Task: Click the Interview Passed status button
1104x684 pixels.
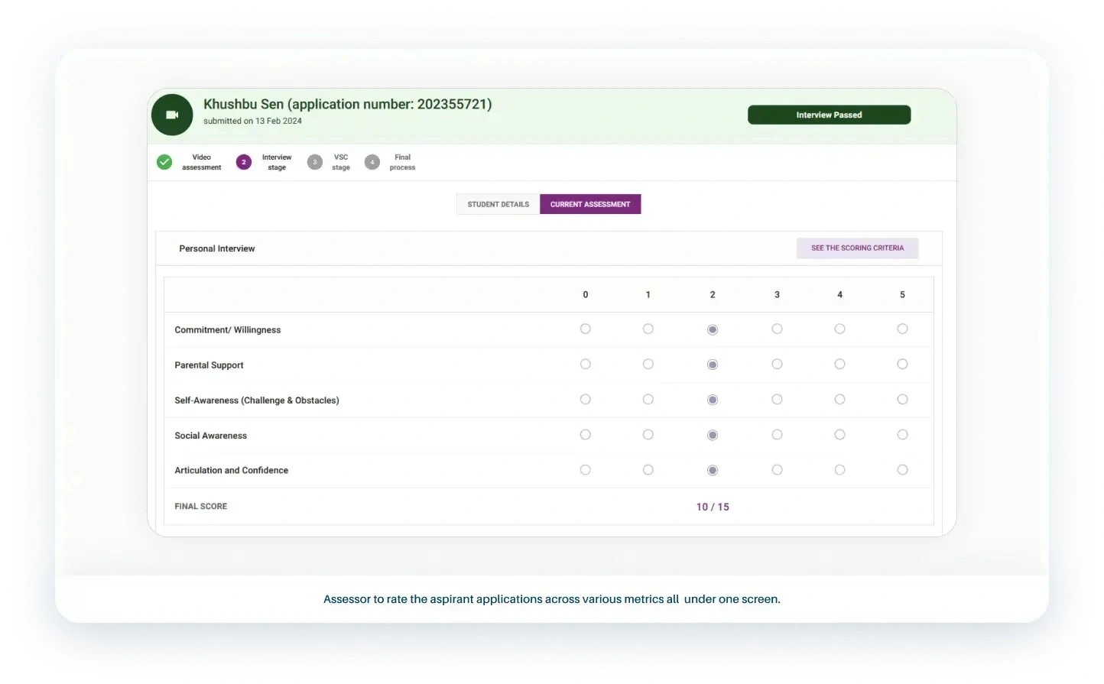Action: tap(829, 115)
